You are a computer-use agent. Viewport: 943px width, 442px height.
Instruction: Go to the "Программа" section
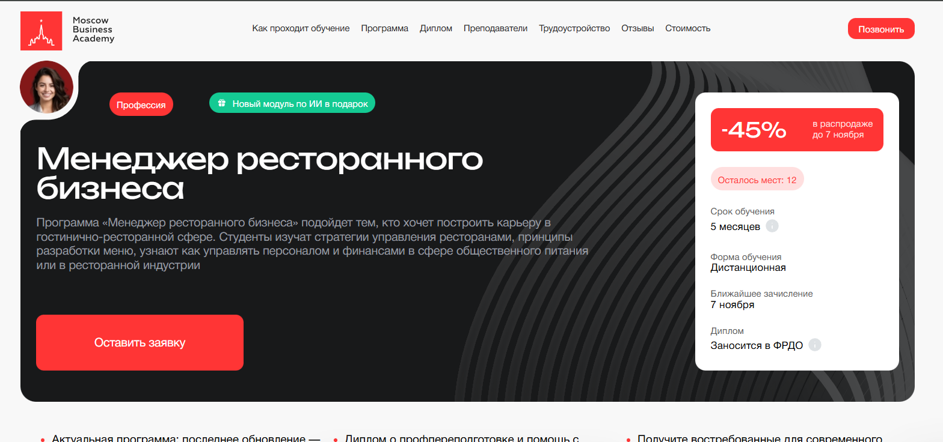pyautogui.click(x=384, y=28)
